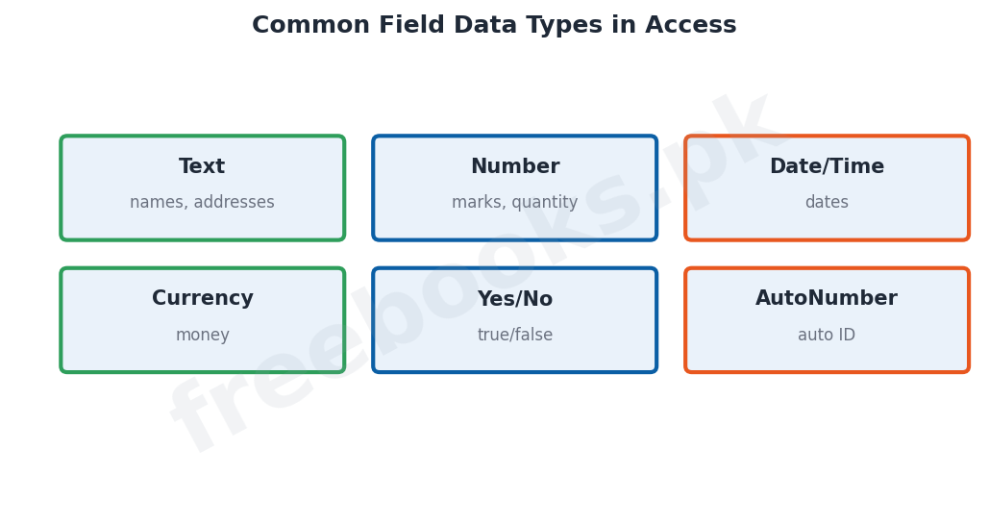Click the bold 'Currency' heading label
Image resolution: width=989 pixels, height=525 pixels.
[x=203, y=298]
